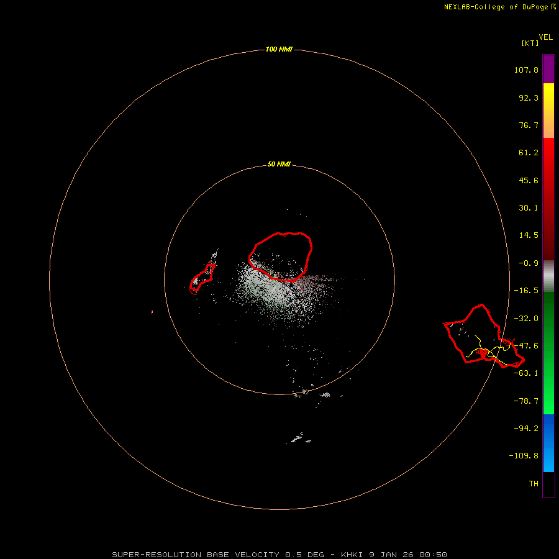The width and height of the screenshot is (559, 559).
Task: Click the isolated small red dot far west
Action: pos(152,312)
